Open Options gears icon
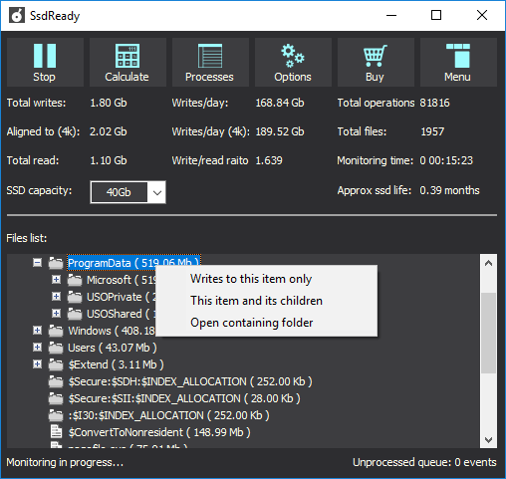Image resolution: width=506 pixels, height=479 pixels. (x=293, y=56)
